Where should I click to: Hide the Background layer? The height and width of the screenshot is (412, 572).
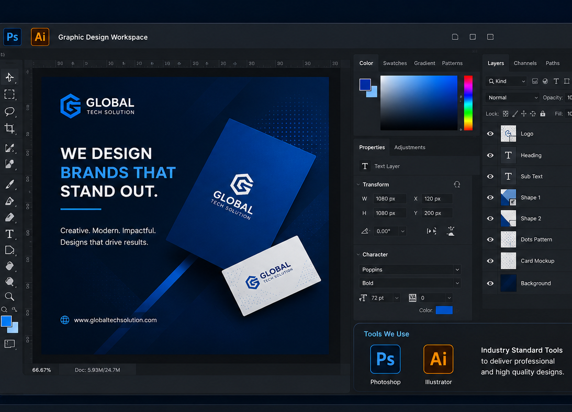[490, 283]
